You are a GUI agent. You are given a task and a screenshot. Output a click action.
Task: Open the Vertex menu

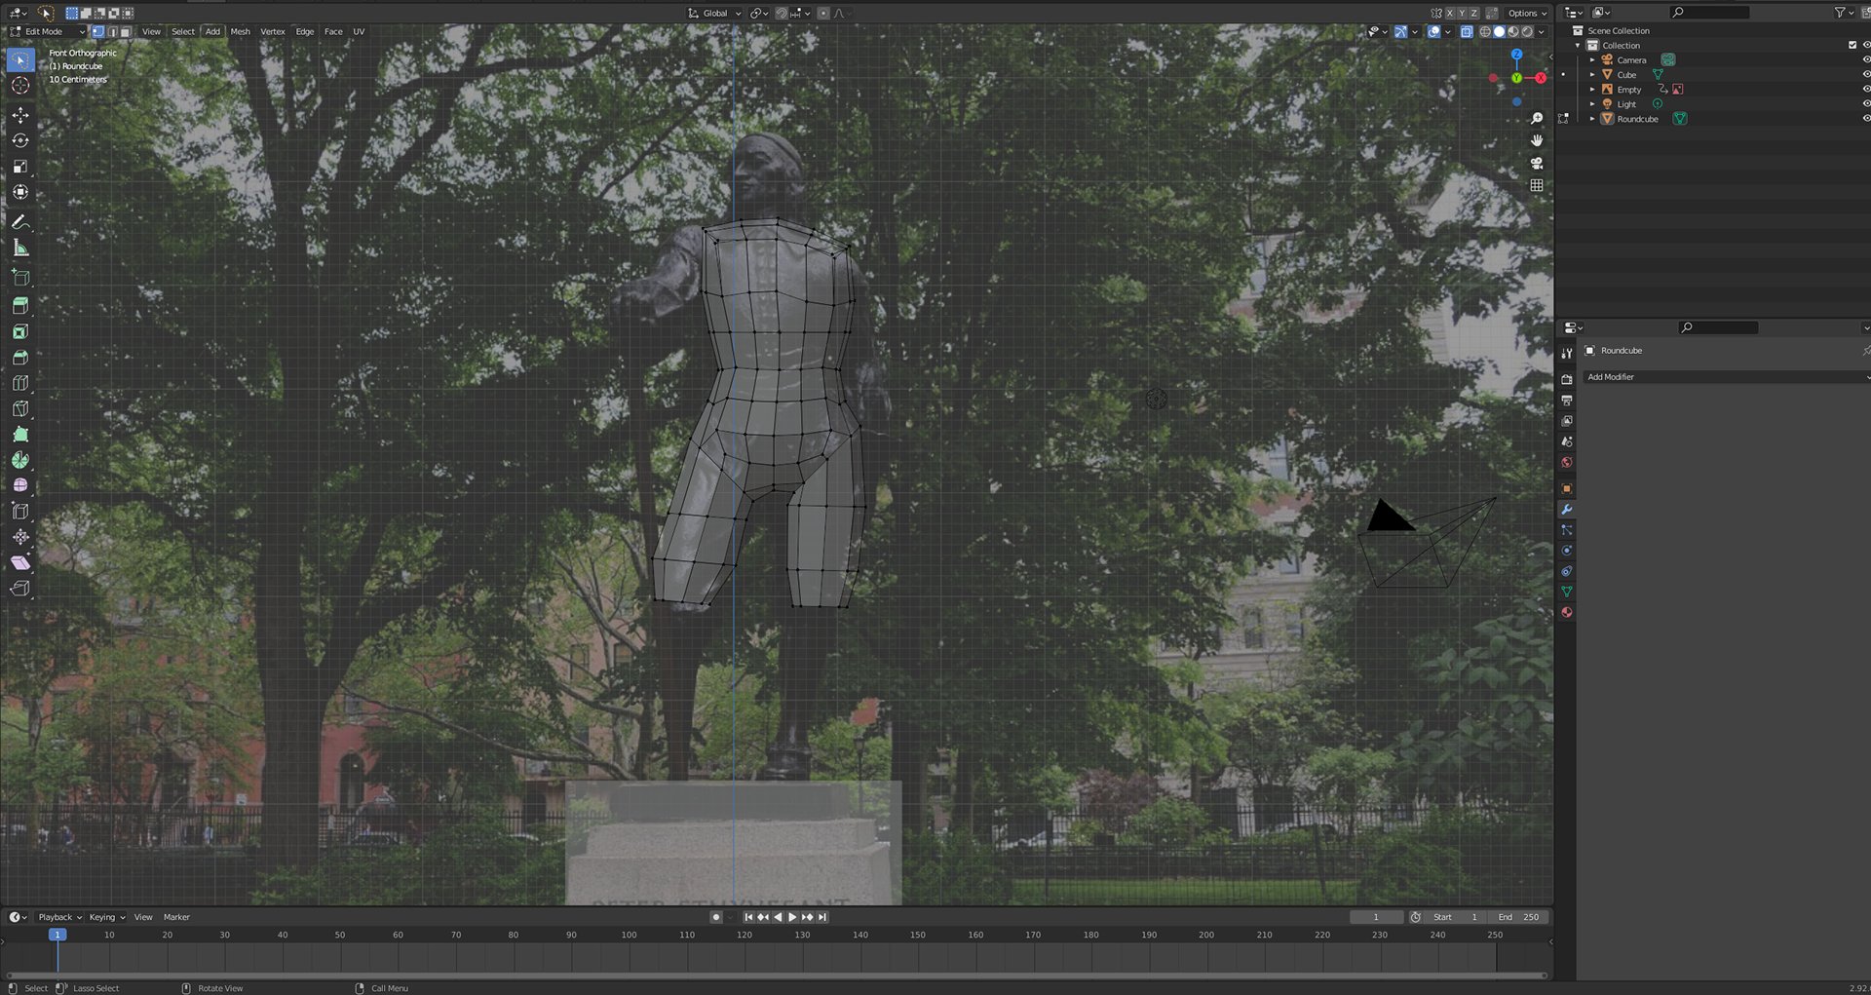click(x=273, y=31)
